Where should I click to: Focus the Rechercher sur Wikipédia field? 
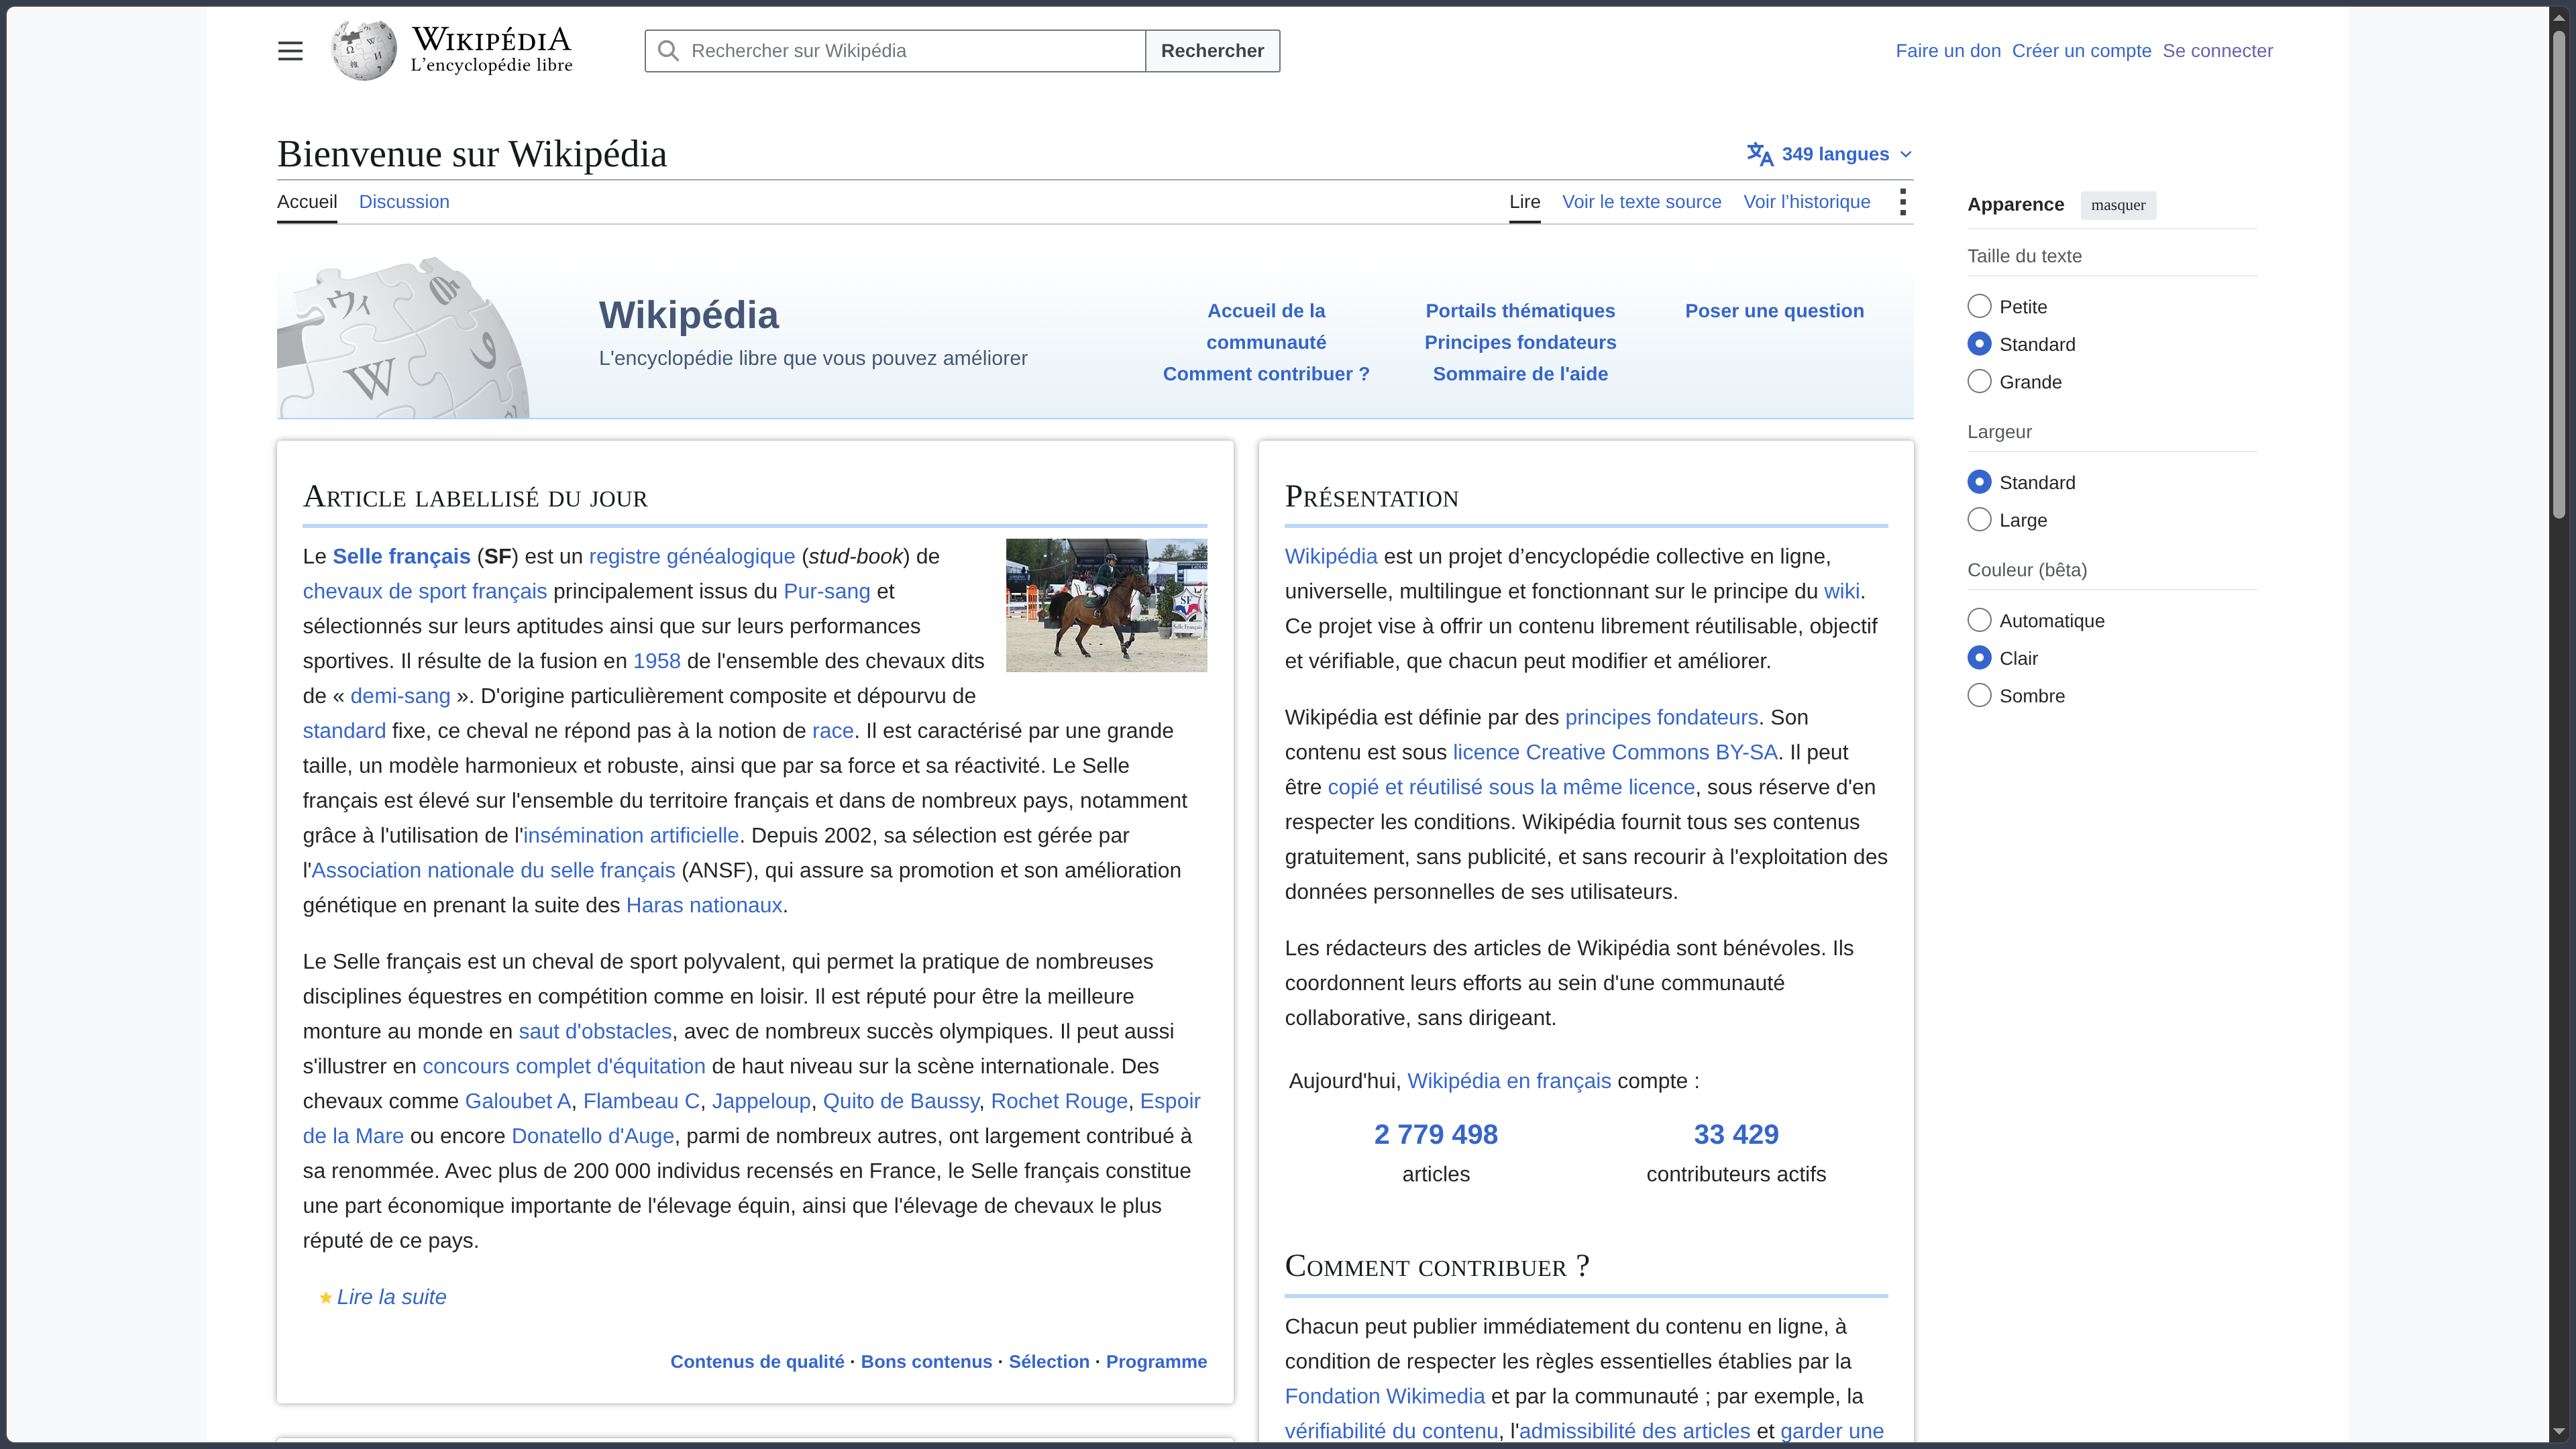click(895, 51)
